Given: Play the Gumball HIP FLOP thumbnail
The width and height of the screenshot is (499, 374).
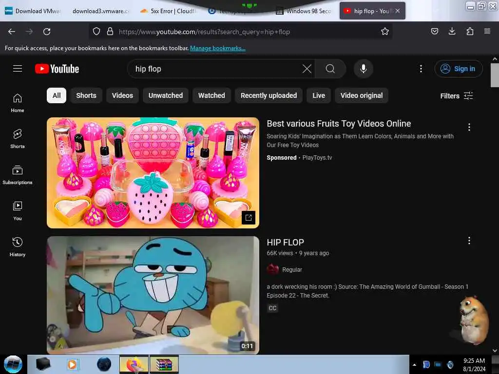Looking at the screenshot, I should pos(153,295).
